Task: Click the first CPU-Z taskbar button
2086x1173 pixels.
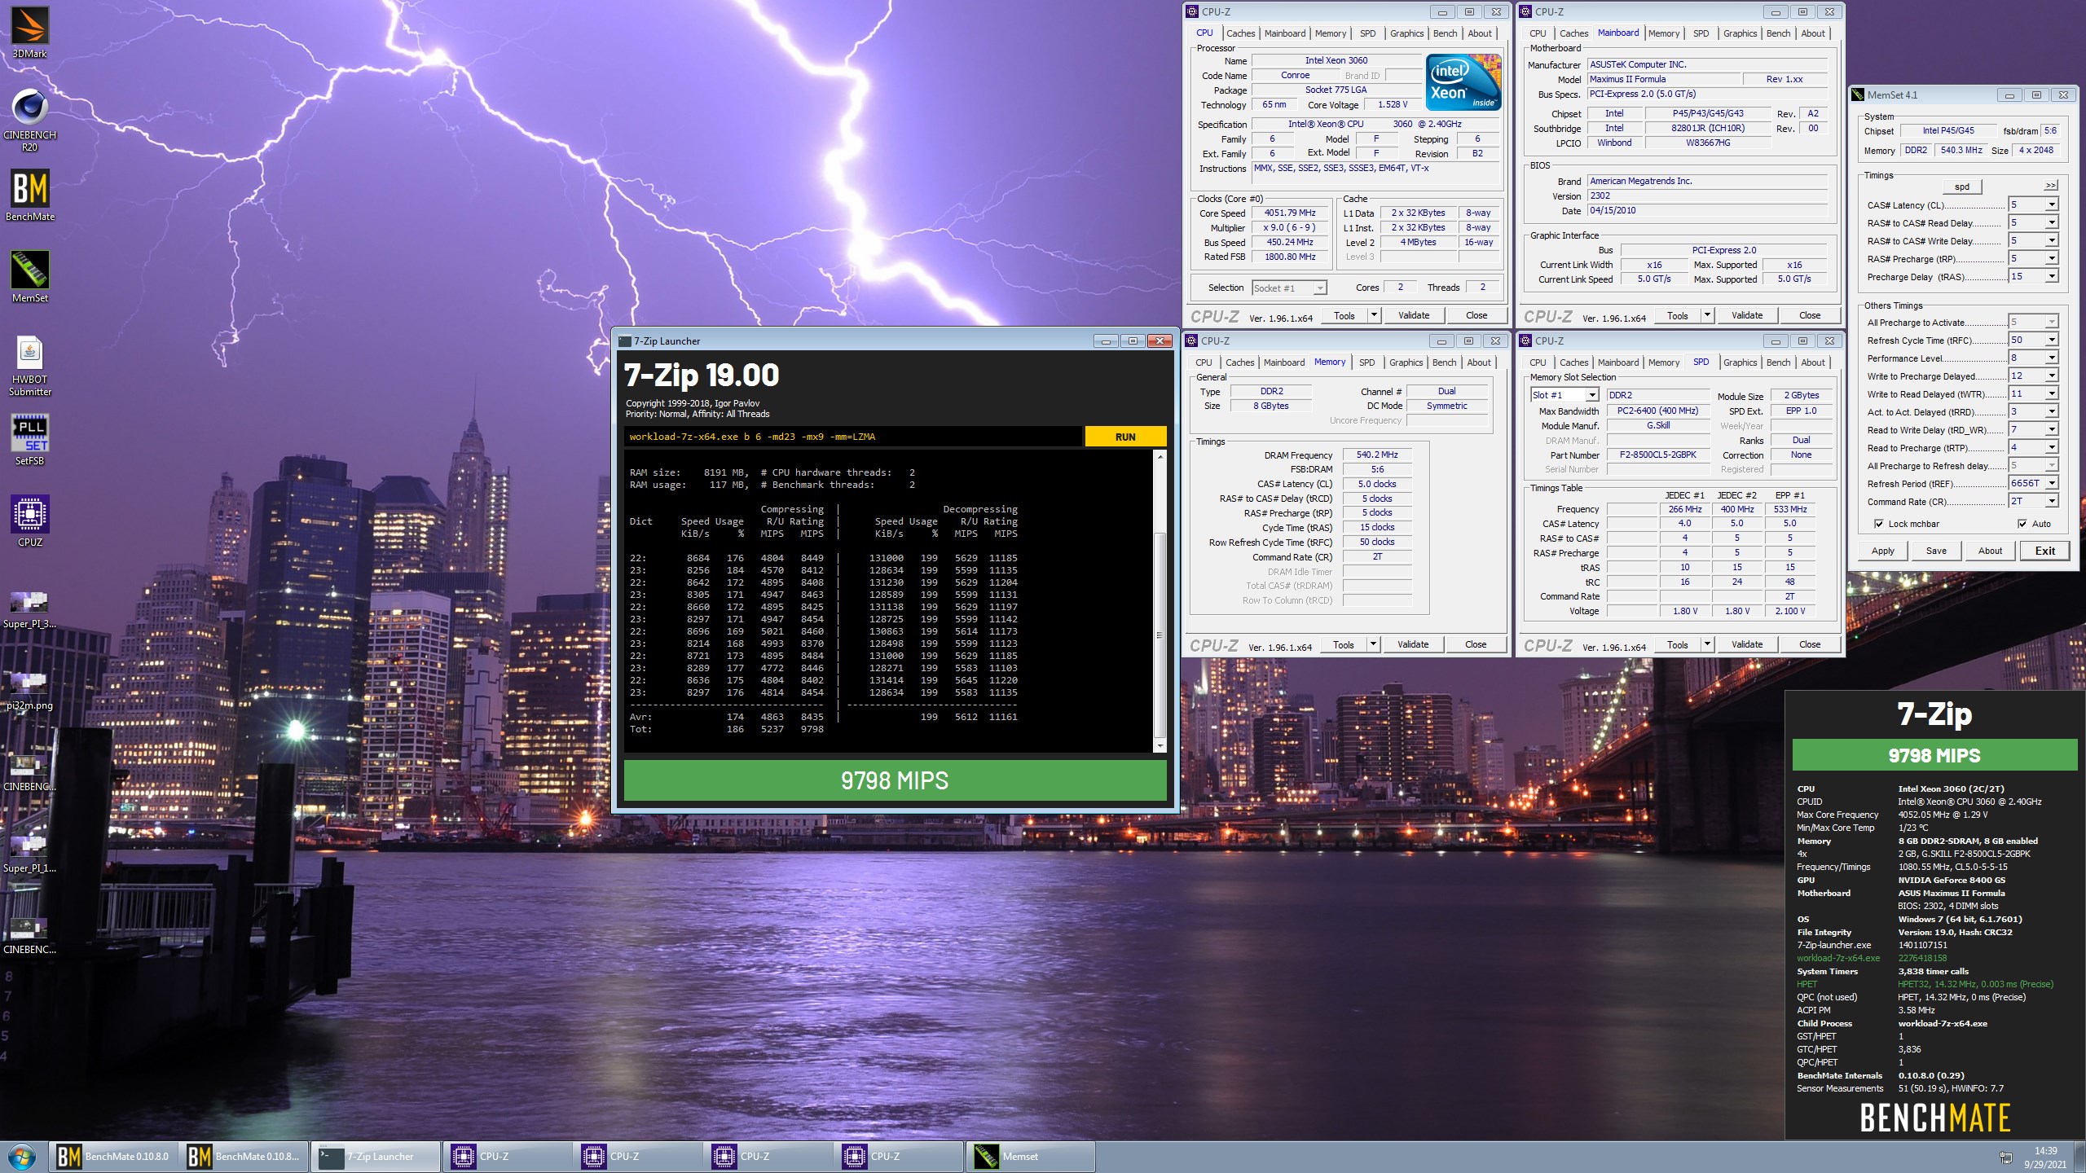Action: [506, 1157]
